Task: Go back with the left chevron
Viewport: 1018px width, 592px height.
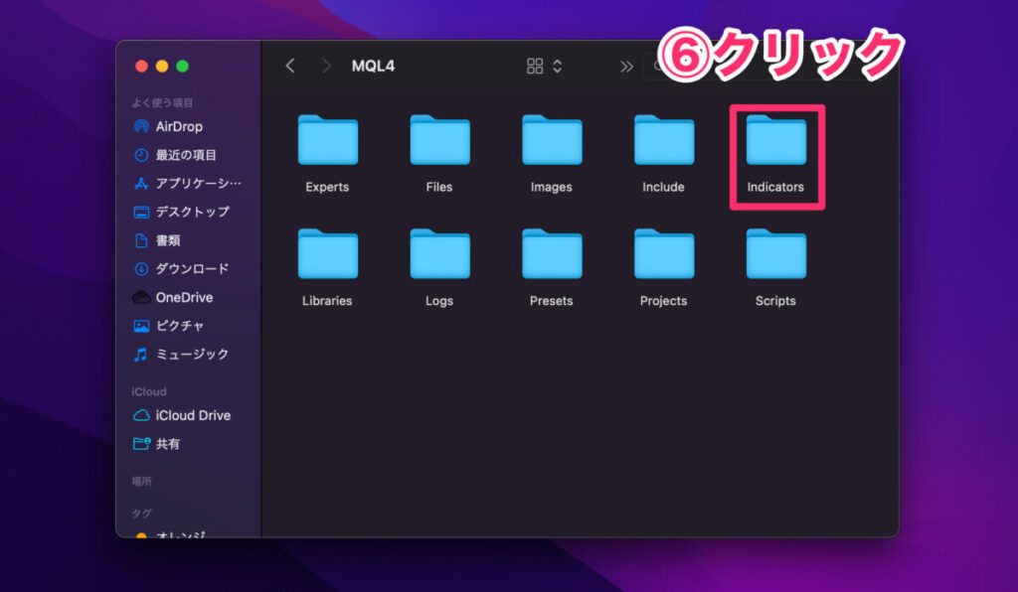Action: tap(290, 66)
